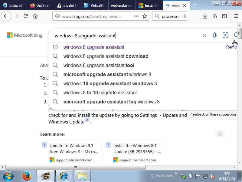Click the Microsoft Bing logo
Screen dimensions: 242x182
click(25, 35)
